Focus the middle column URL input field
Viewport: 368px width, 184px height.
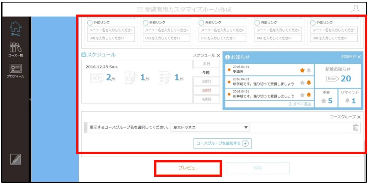click(x=223, y=38)
